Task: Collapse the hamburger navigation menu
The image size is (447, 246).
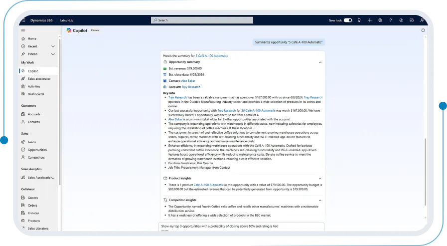Action: [23, 30]
